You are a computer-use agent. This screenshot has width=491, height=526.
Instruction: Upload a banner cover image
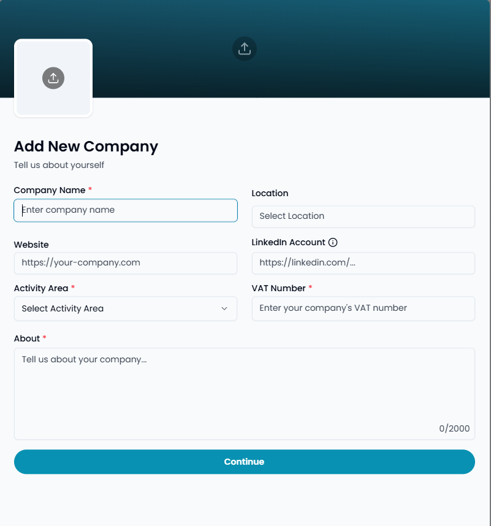pos(244,48)
